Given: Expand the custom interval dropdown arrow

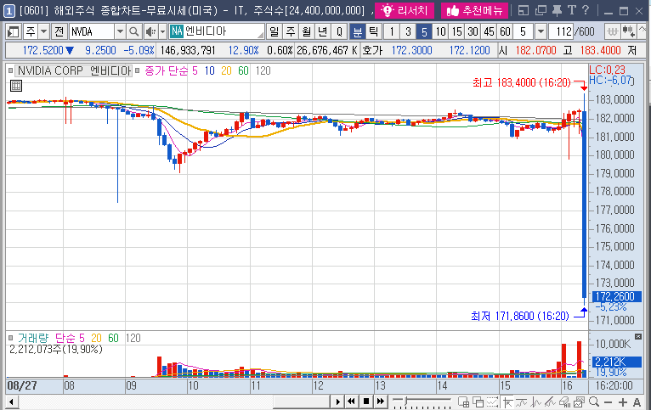Looking at the screenshot, I should (541, 31).
